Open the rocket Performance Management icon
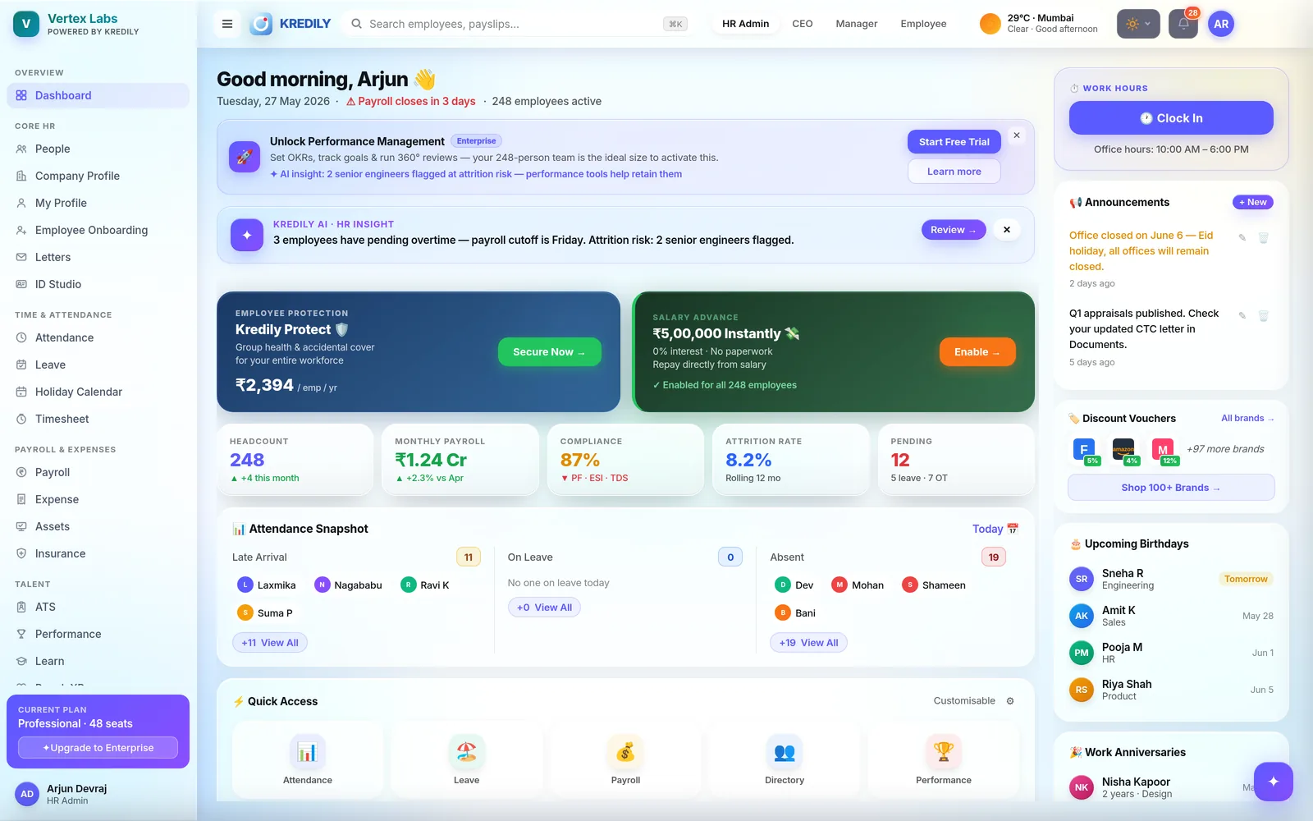This screenshot has height=821, width=1313. [x=245, y=157]
